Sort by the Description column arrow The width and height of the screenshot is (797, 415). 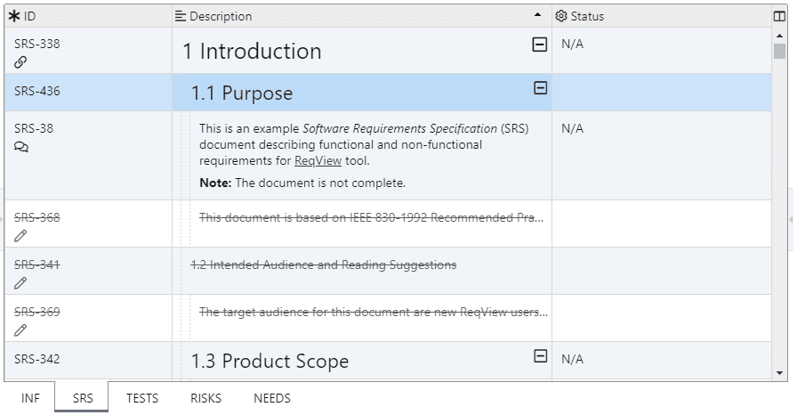[x=537, y=16]
